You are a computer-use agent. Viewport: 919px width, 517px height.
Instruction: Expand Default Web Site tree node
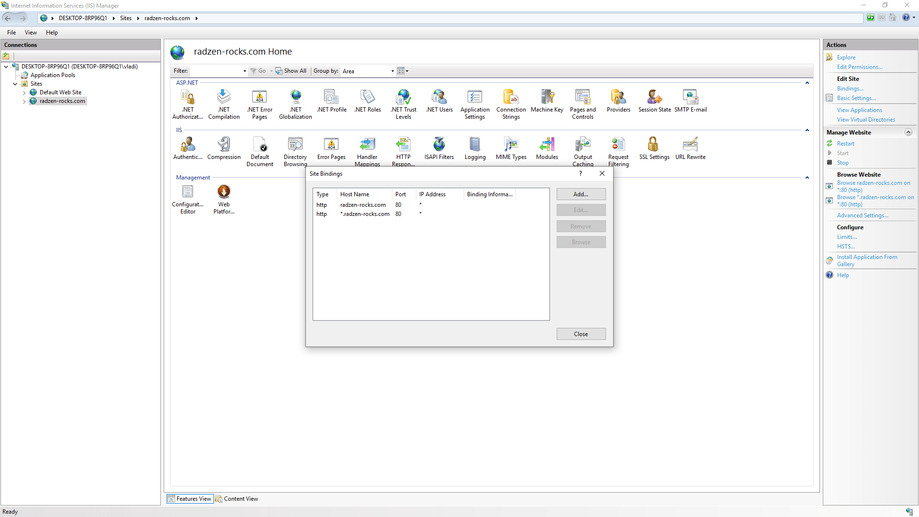tap(24, 92)
